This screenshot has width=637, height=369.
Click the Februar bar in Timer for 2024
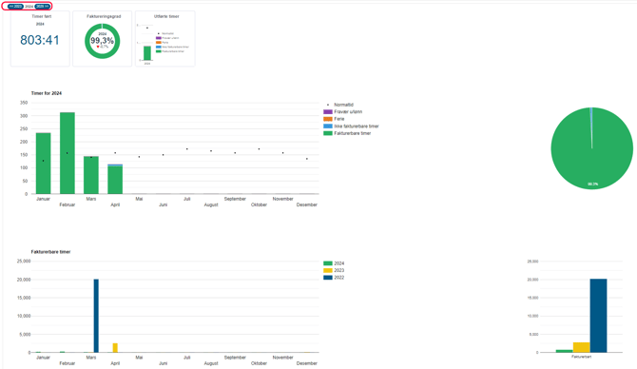click(68, 153)
